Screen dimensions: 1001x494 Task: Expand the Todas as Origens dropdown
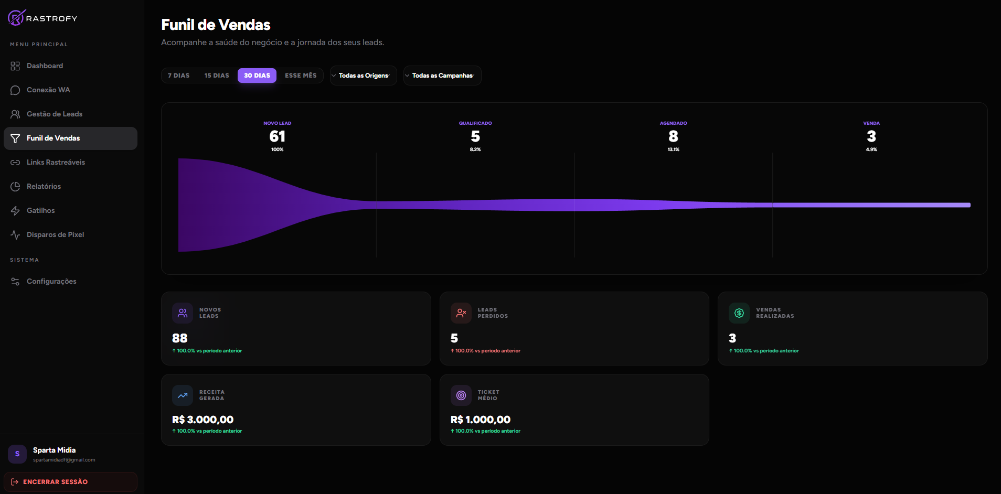pos(363,76)
